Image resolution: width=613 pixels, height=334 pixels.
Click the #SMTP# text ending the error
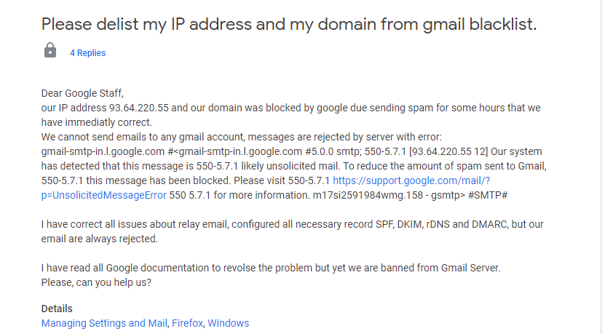(x=488, y=195)
